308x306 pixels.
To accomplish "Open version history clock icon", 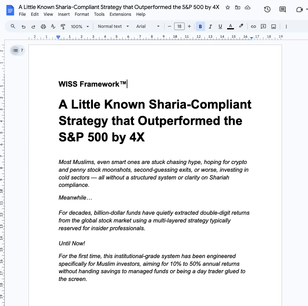I will (x=267, y=9).
